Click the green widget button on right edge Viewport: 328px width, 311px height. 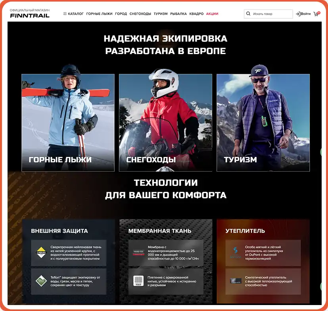tap(321, 153)
